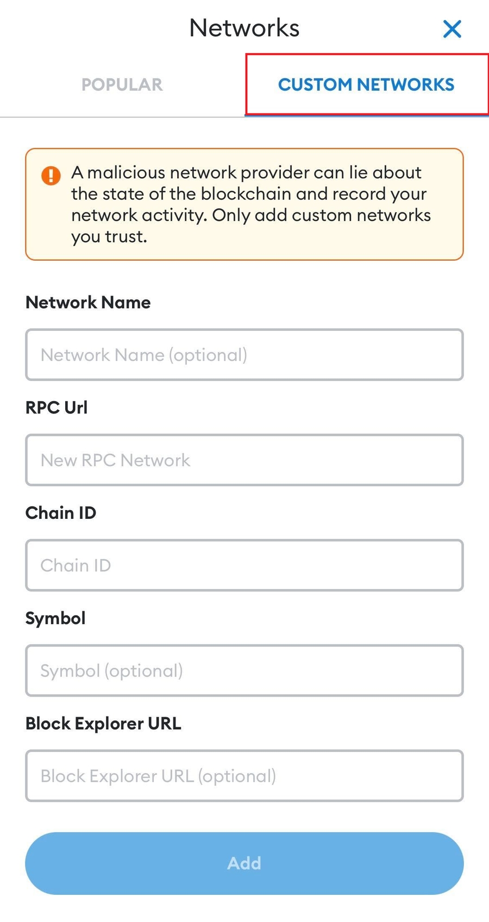Click the RPC Url label text
The height and width of the screenshot is (922, 489).
click(x=57, y=408)
